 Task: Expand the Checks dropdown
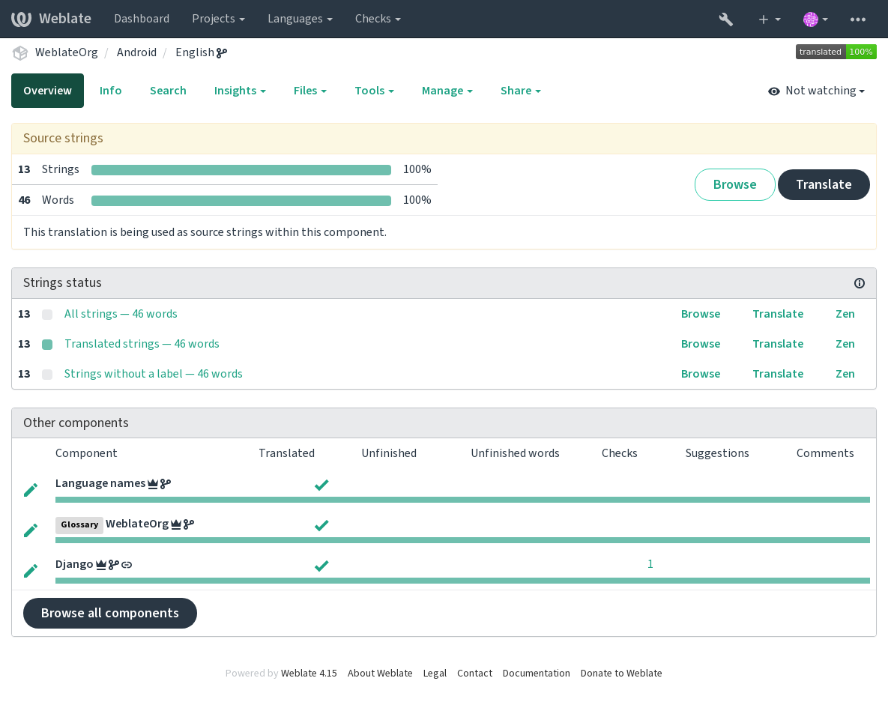pos(378,19)
